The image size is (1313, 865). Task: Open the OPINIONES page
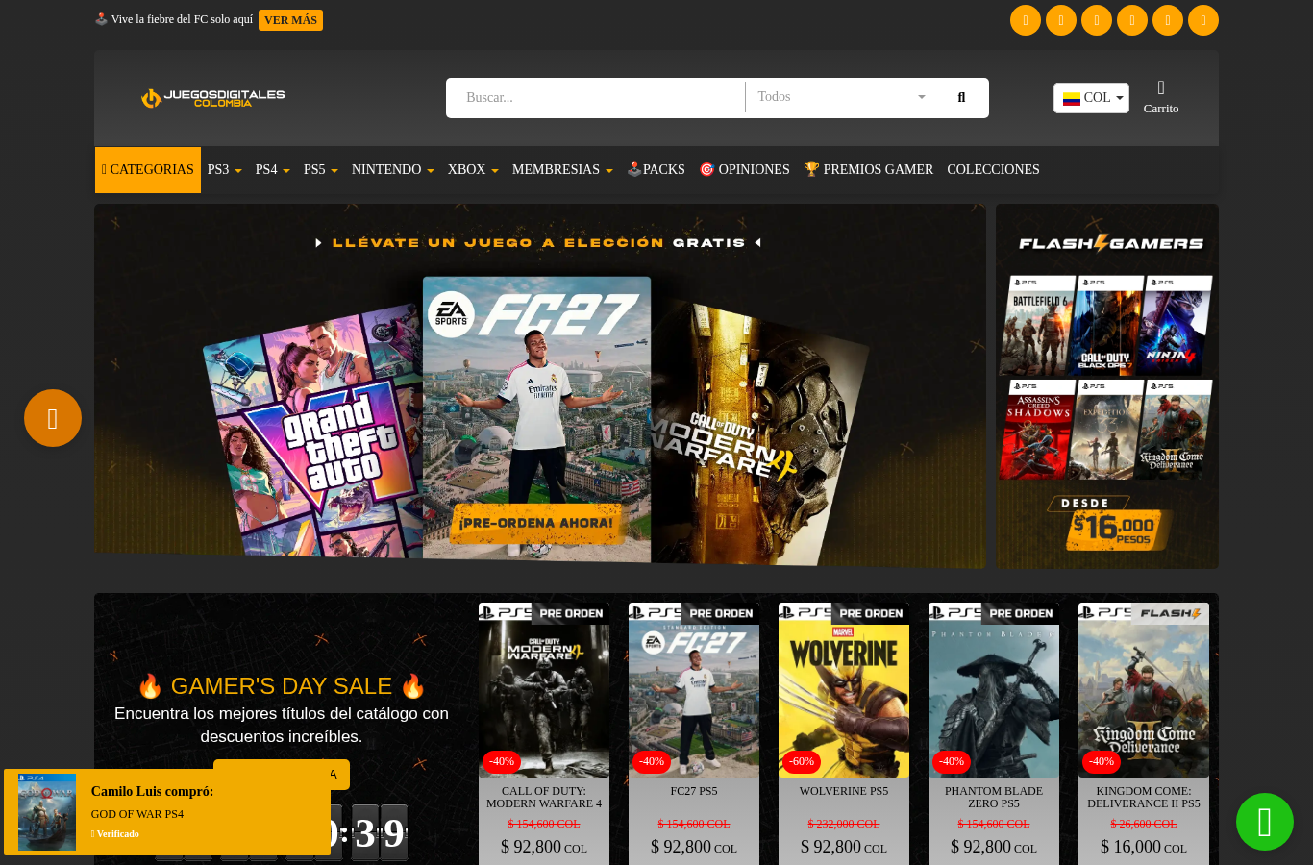coord(745,170)
